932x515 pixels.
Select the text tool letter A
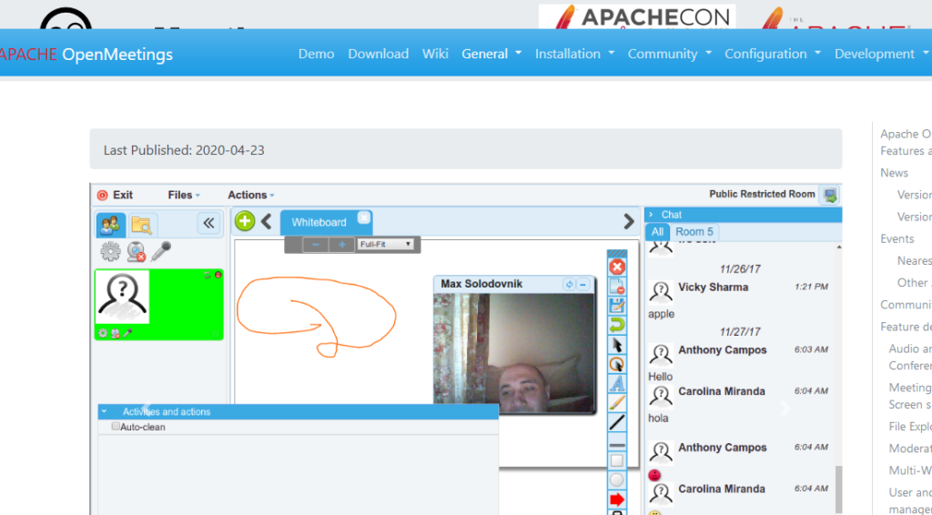point(617,384)
